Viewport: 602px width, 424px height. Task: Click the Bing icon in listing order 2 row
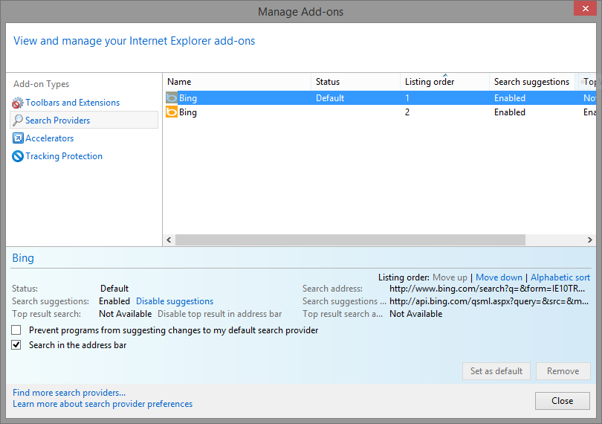click(172, 112)
